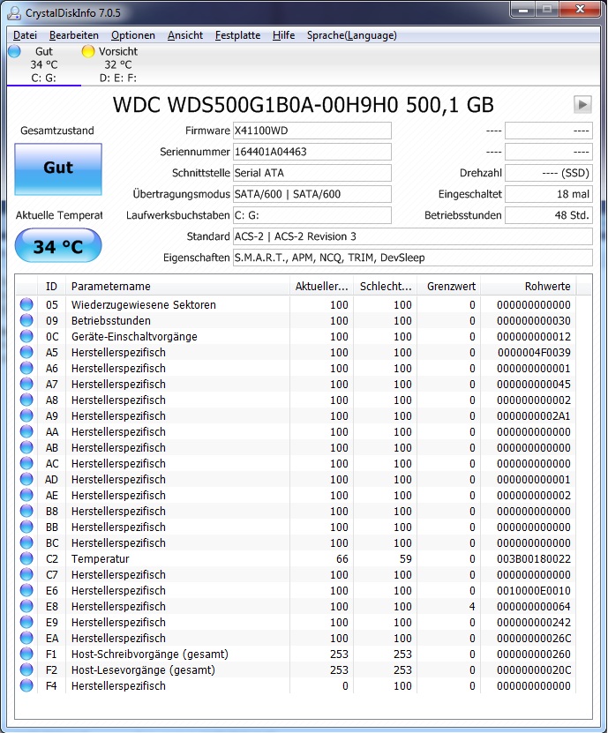This screenshot has width=608, height=733.
Task: Open the Ansicht menu
Action: coord(185,35)
